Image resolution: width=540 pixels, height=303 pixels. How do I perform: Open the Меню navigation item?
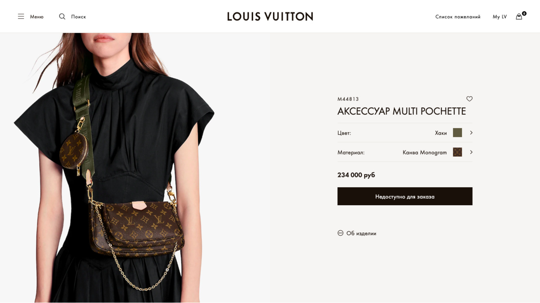click(x=37, y=16)
